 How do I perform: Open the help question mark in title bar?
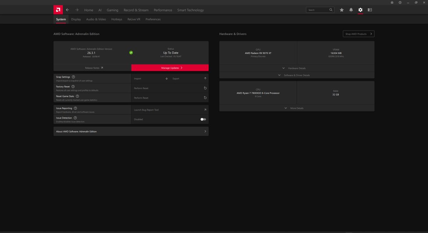pos(400,2)
